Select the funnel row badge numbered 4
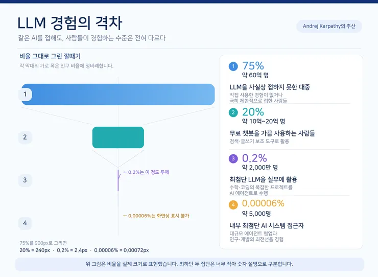The image size is (378, 277). 25,223
